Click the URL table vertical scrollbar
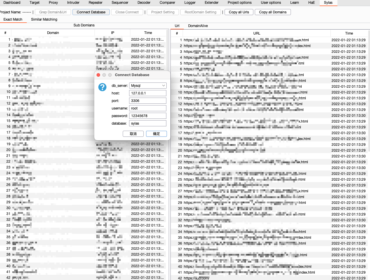Screen dimensions: 370x280 [369, 90]
